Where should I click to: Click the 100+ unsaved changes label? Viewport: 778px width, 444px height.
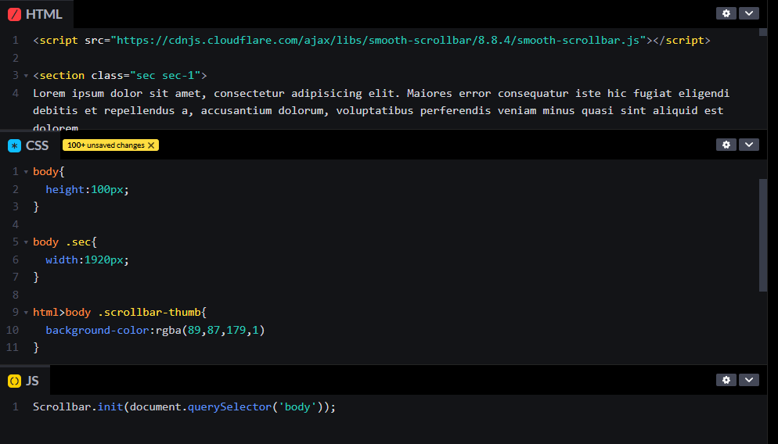[x=106, y=145]
